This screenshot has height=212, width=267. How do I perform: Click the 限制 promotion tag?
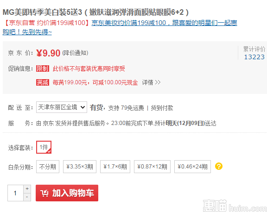[x=43, y=69]
